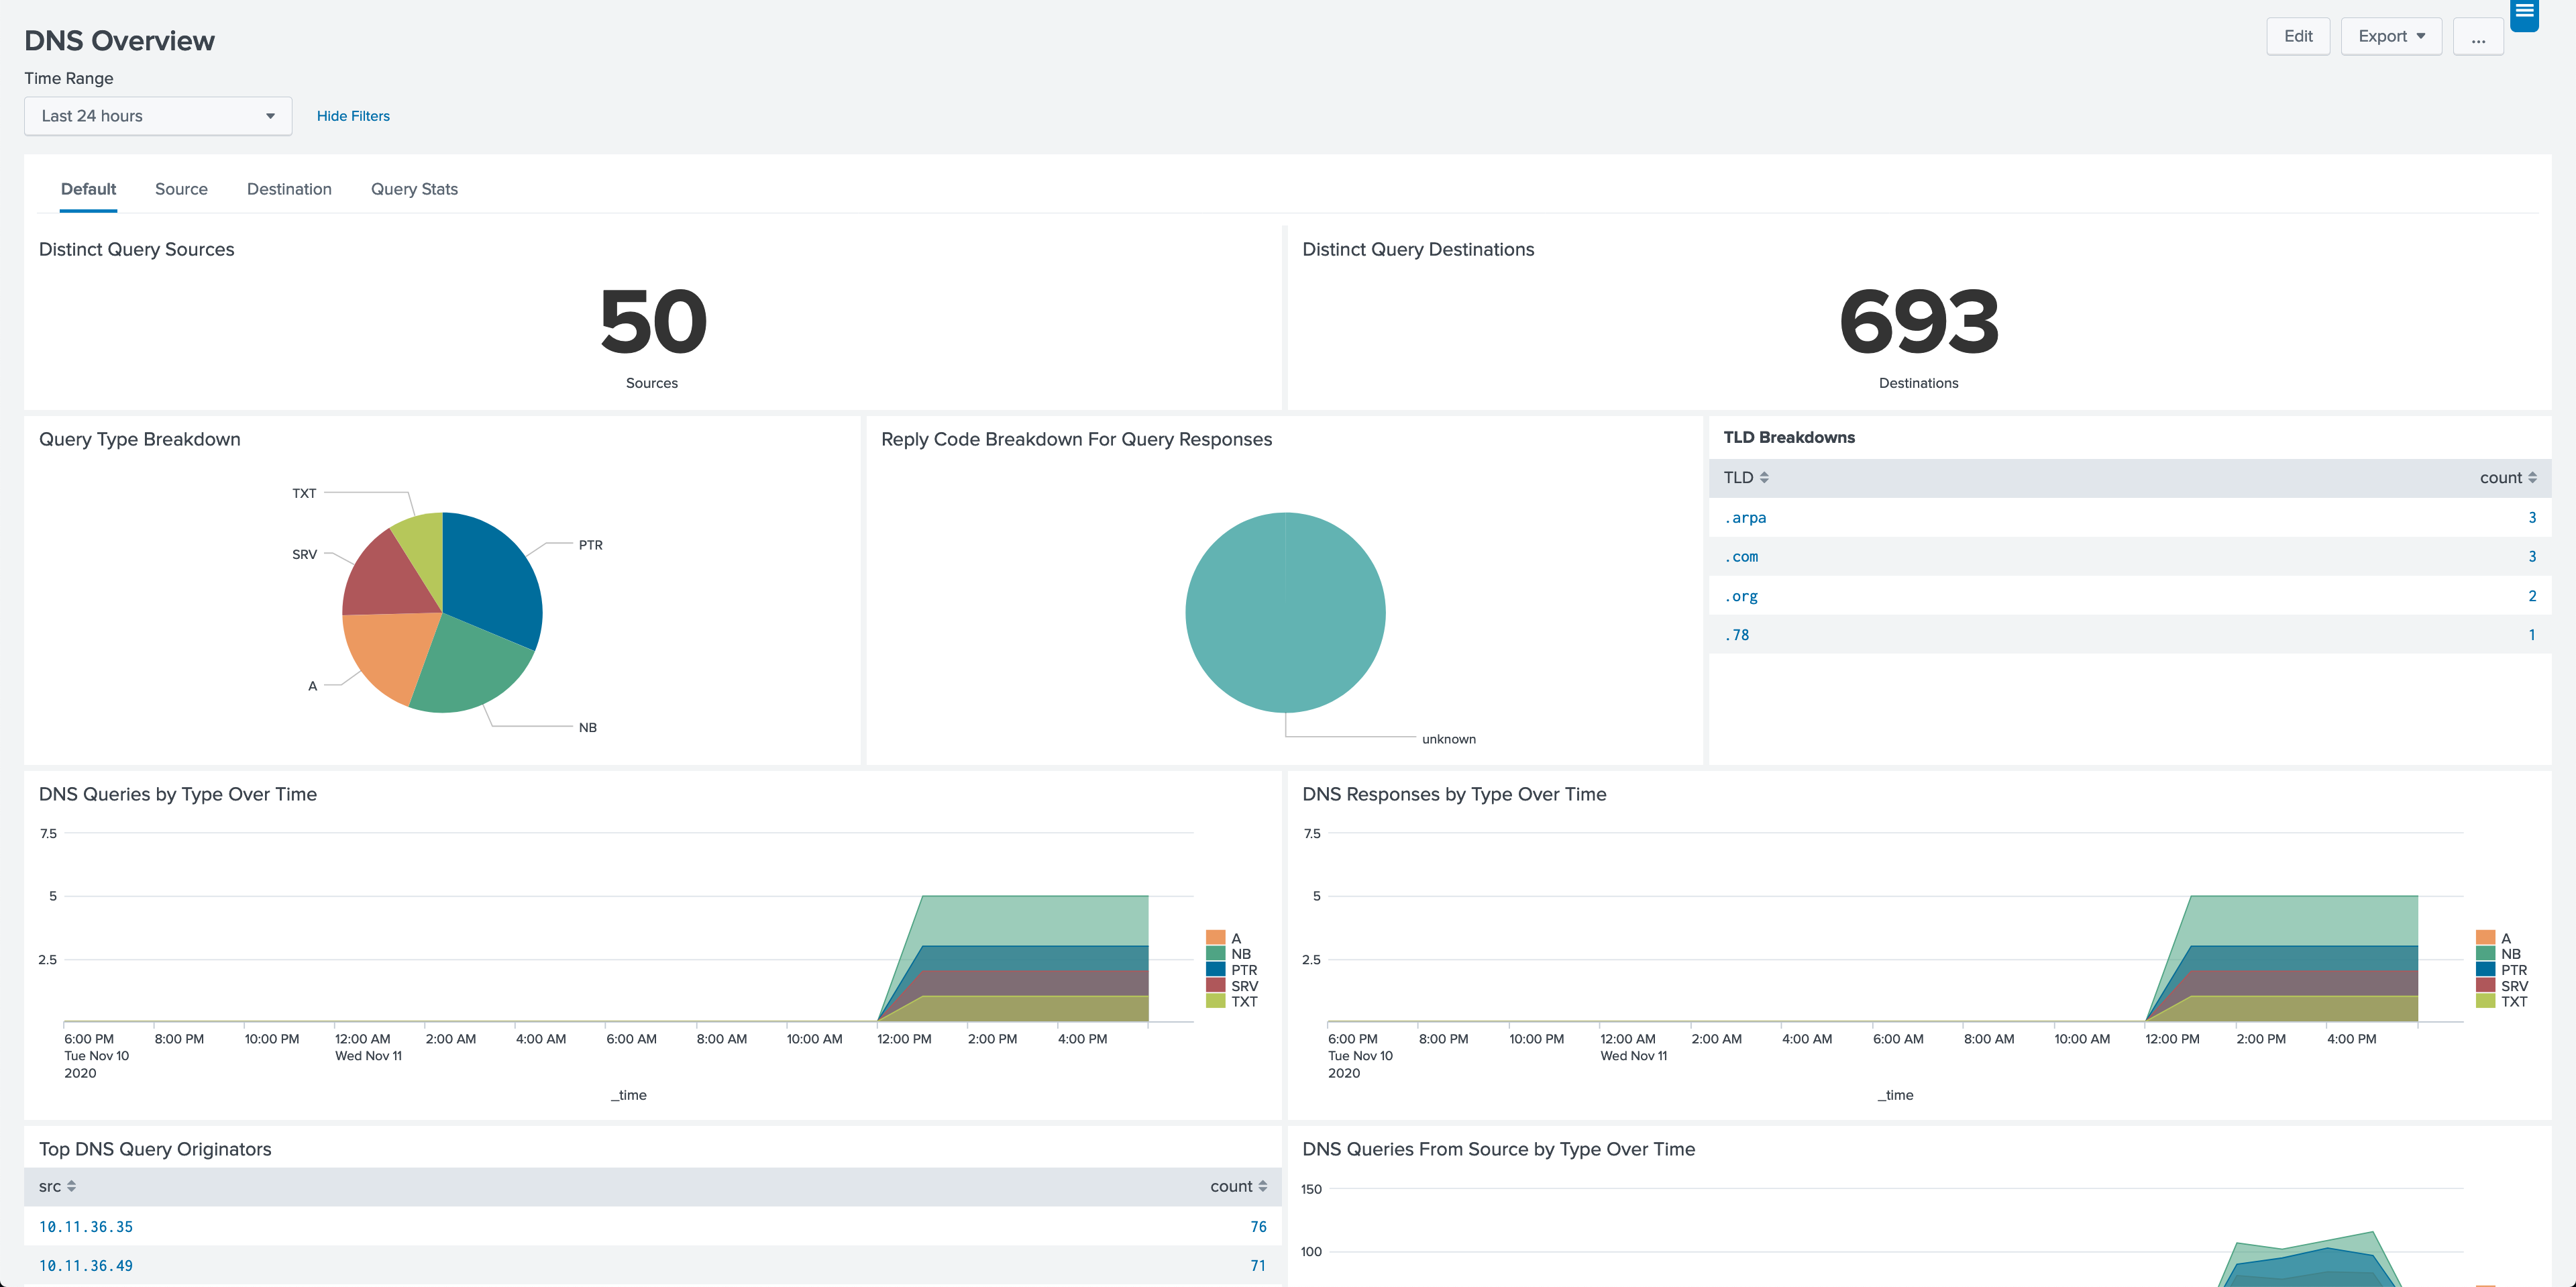Click legend swatch TXT in DNS Responses chart
Viewport: 2576px width, 1287px height.
(x=2485, y=1001)
